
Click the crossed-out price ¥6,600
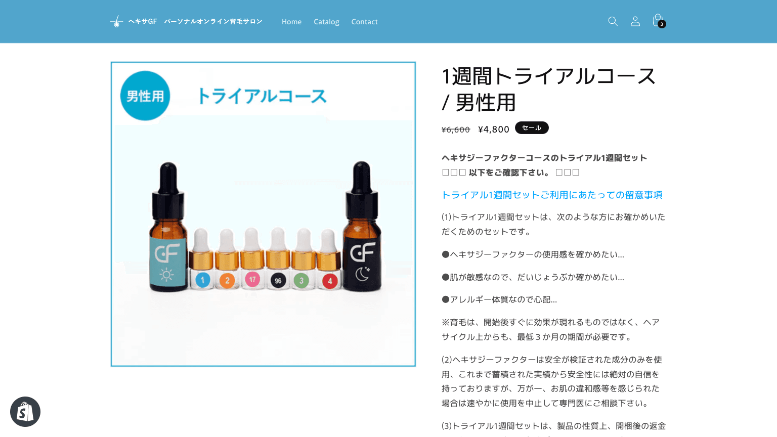click(456, 129)
